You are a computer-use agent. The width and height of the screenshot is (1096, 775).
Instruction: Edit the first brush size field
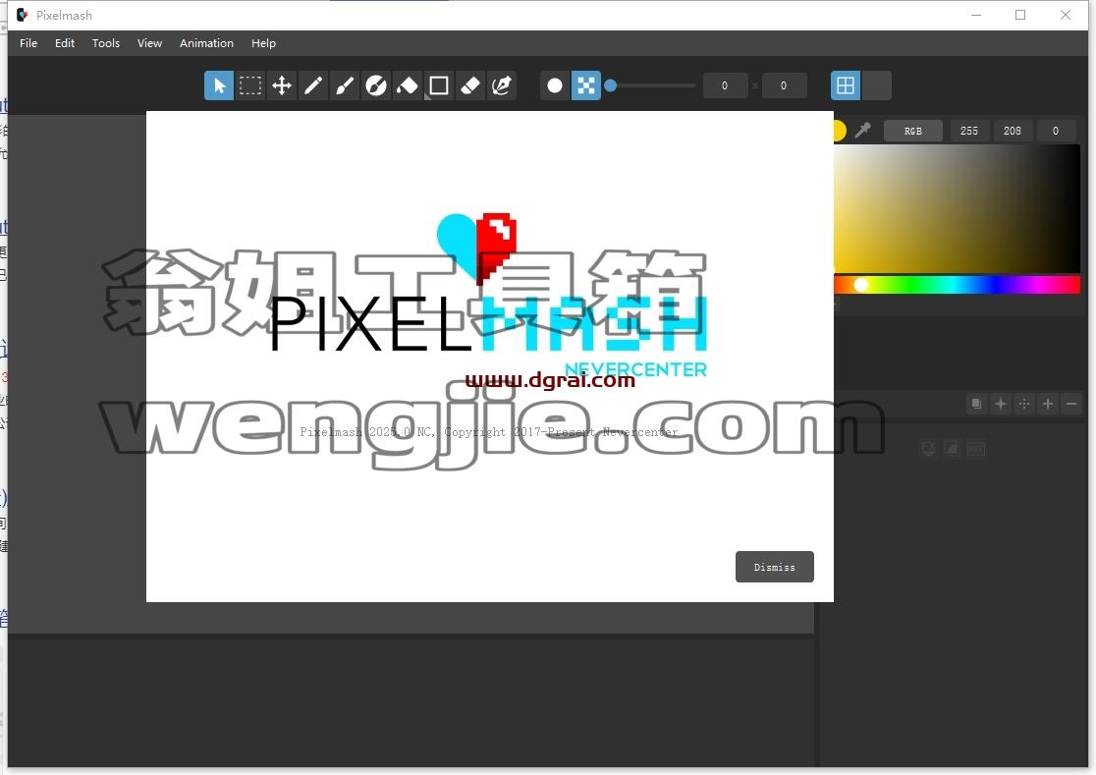click(725, 85)
